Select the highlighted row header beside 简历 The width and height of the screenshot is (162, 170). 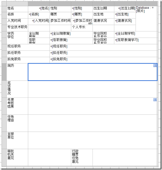pos(4,72)
